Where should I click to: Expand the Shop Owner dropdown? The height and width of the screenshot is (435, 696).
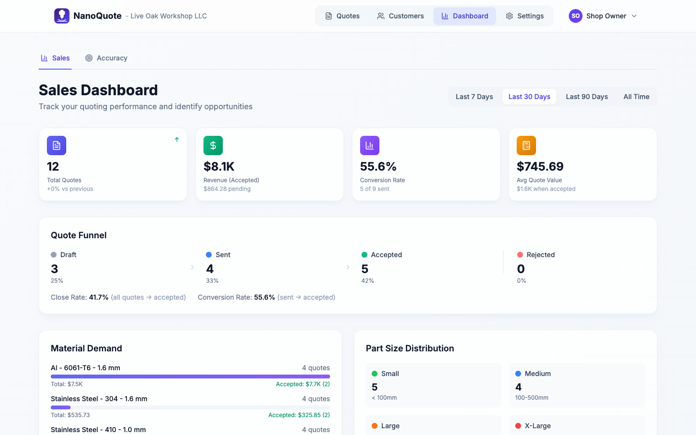pos(634,16)
